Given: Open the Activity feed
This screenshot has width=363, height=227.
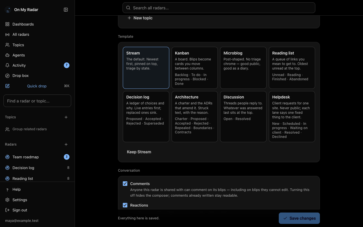Looking at the screenshot, I should pos(37,65).
